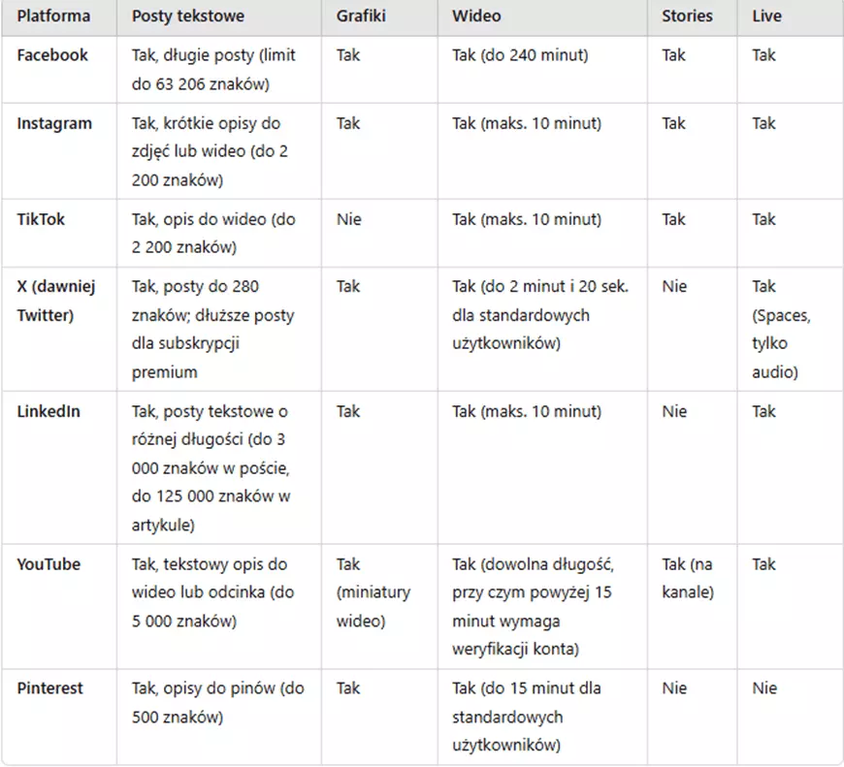This screenshot has width=844, height=767.
Task: Select the Facebook row label
Action: [x=52, y=55]
